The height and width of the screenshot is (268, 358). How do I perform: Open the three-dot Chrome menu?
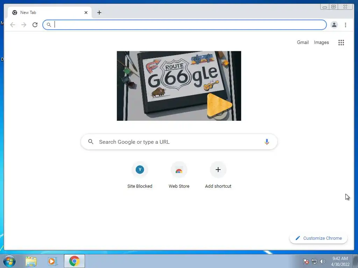[x=345, y=25]
